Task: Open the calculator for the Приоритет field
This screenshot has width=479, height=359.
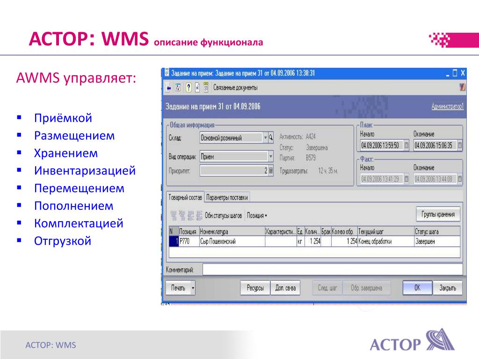Action: [x=271, y=170]
